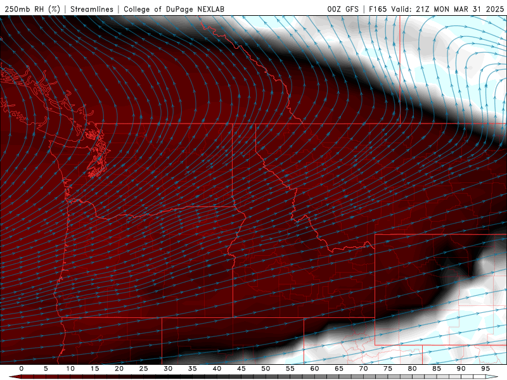Screen dimensions: 507x380
Task: Click the "15" value on the color scale
Action: 94,369
